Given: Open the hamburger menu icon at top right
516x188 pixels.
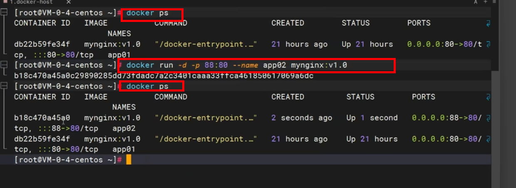Looking at the screenshot, I should [494, 2].
